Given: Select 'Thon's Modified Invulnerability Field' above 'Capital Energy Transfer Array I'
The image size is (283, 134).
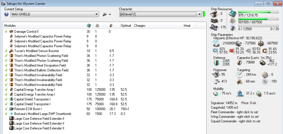Looking at the screenshot, I should tap(38, 85).
